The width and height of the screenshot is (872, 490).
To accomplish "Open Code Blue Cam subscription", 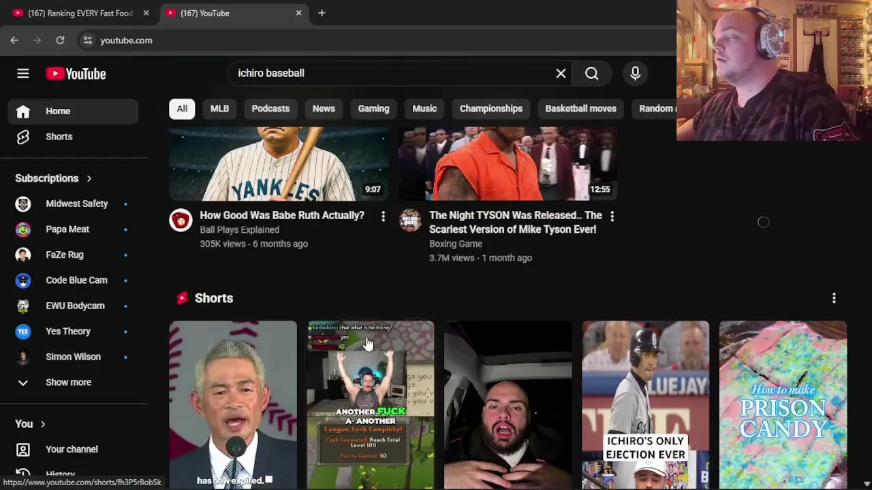I will point(73,280).
